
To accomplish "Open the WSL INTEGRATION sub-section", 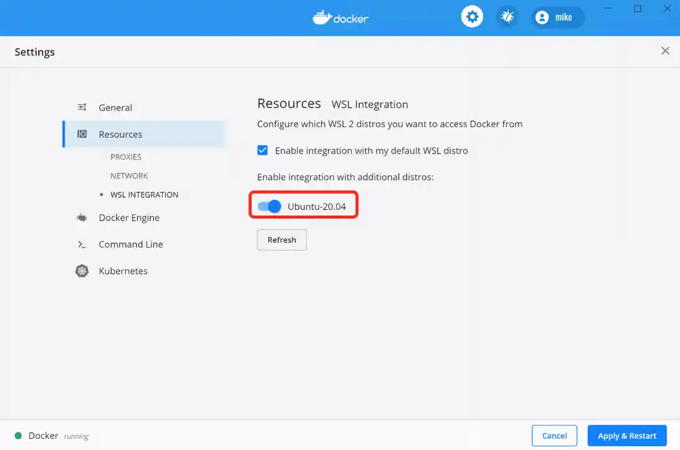I will click(144, 195).
